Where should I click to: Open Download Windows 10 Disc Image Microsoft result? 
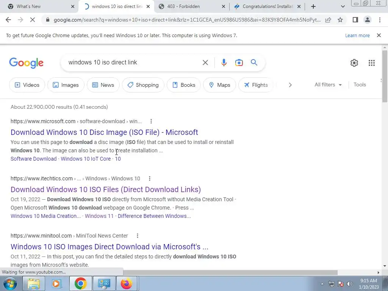coord(104,132)
